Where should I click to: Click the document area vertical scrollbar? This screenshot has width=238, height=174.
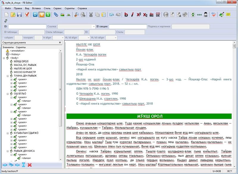[x=234, y=105]
